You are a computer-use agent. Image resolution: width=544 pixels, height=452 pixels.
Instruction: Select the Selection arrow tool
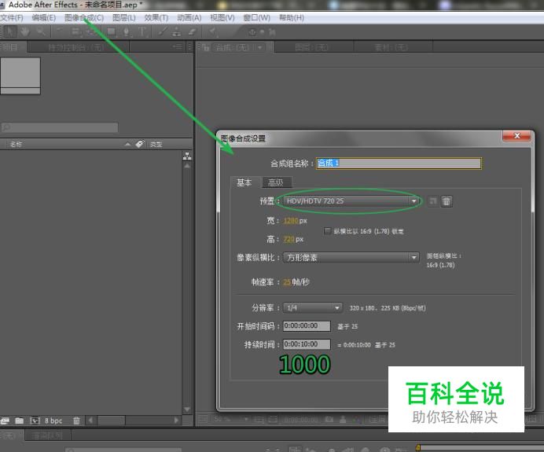point(12,31)
